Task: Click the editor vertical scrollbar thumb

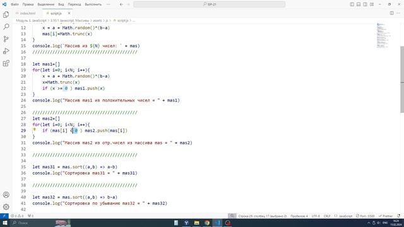Action: click(402, 79)
